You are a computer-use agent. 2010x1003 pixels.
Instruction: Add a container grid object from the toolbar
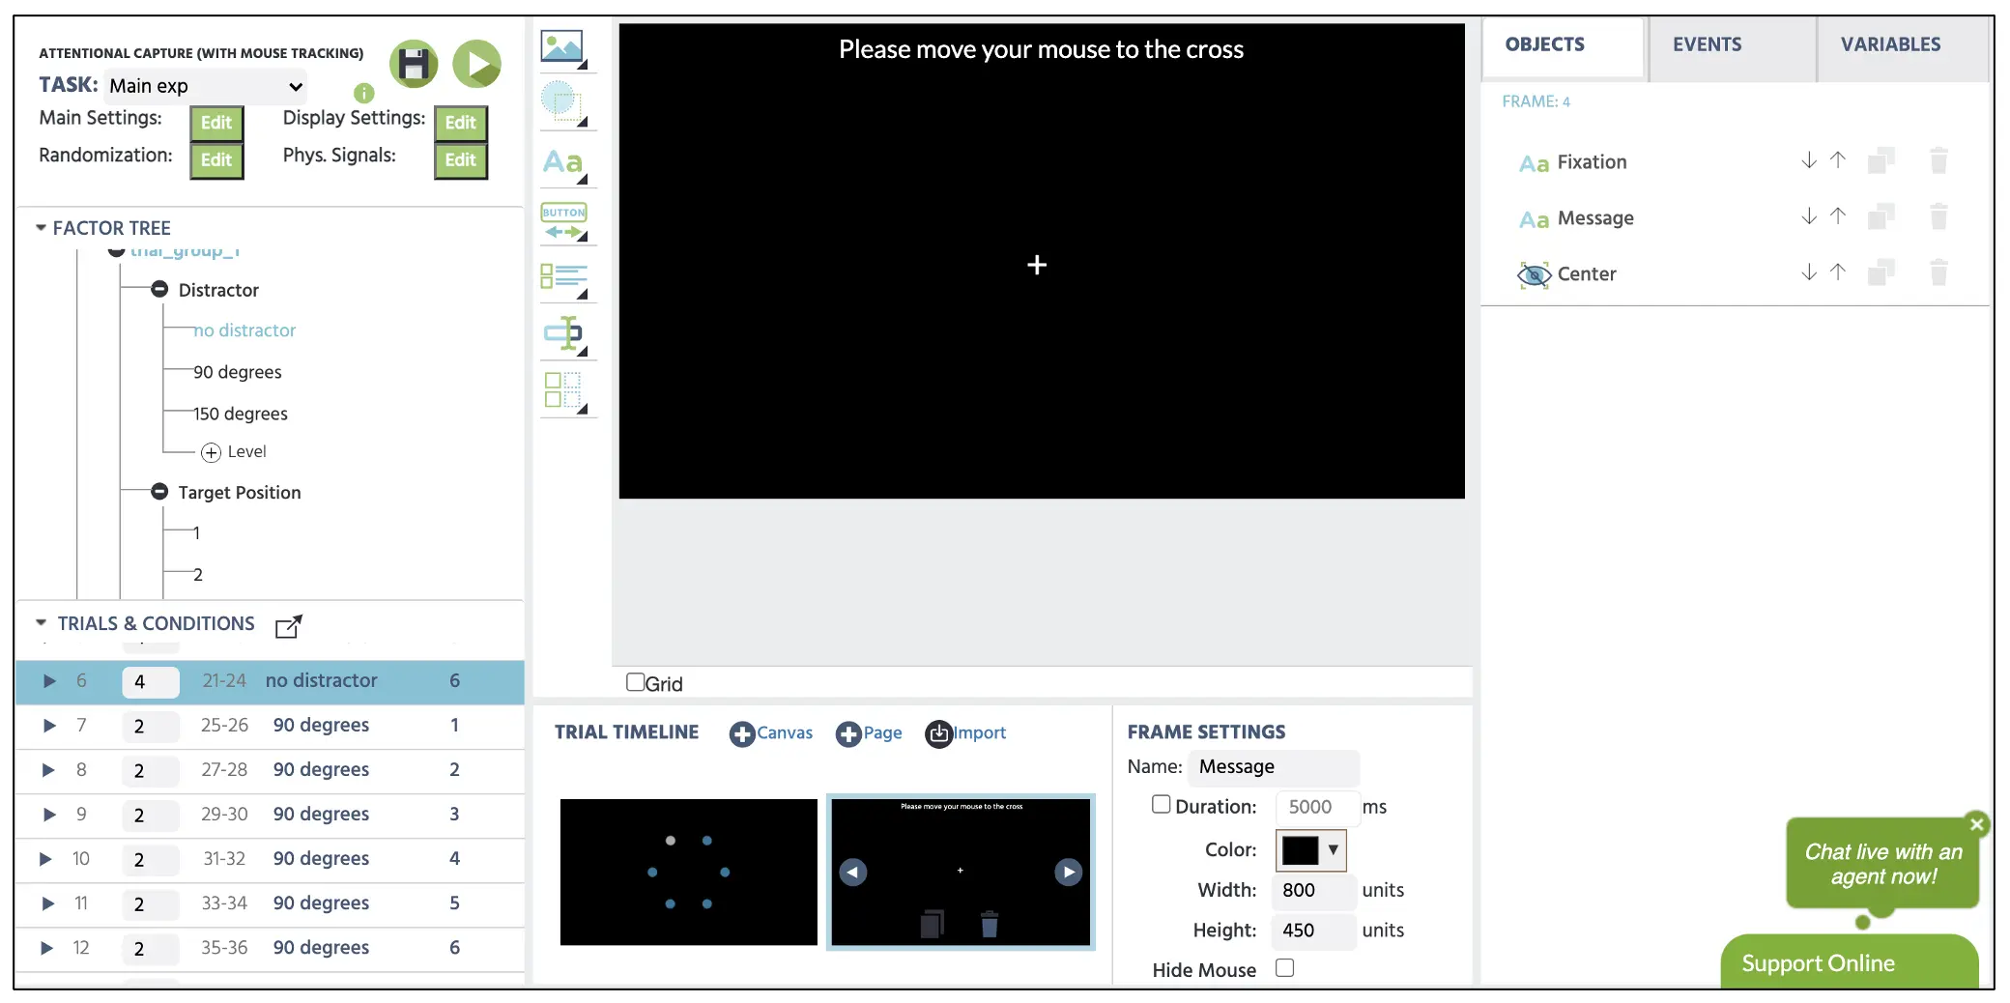click(x=564, y=391)
